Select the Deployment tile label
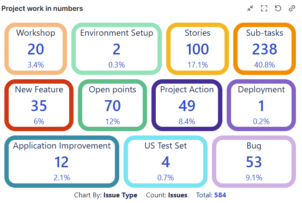Screen dimensions: 302x203 tap(261, 90)
